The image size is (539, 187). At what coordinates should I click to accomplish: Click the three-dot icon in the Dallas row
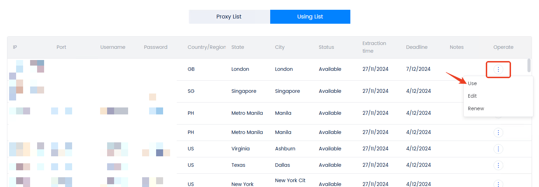498,165
